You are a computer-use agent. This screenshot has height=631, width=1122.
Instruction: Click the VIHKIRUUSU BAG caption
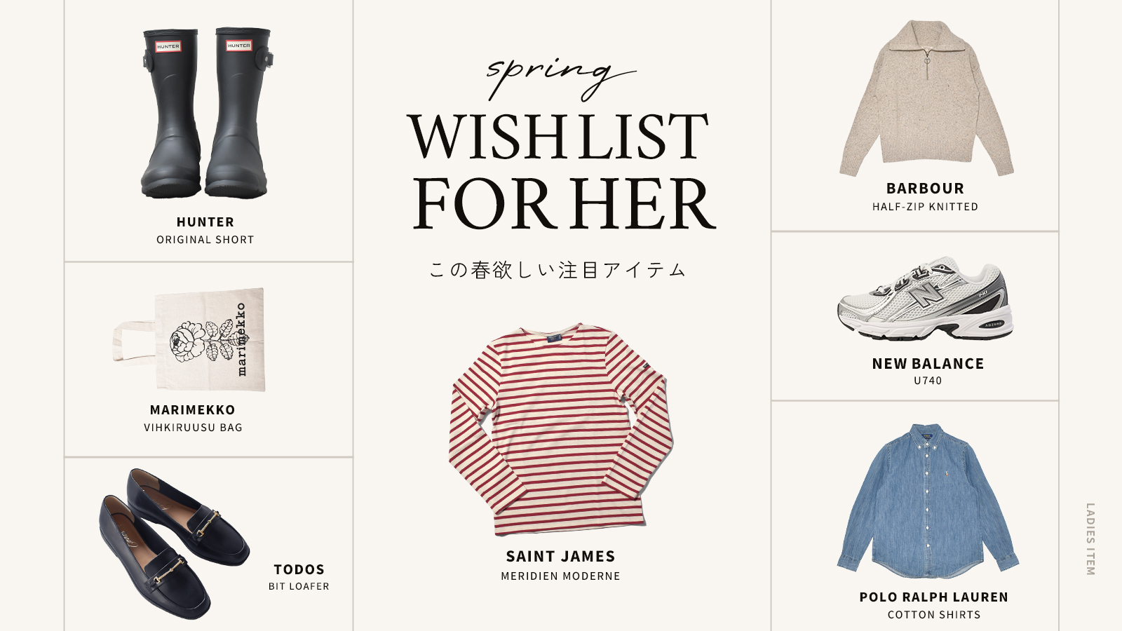[194, 428]
